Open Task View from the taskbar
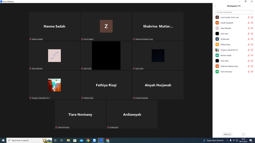 62,140
